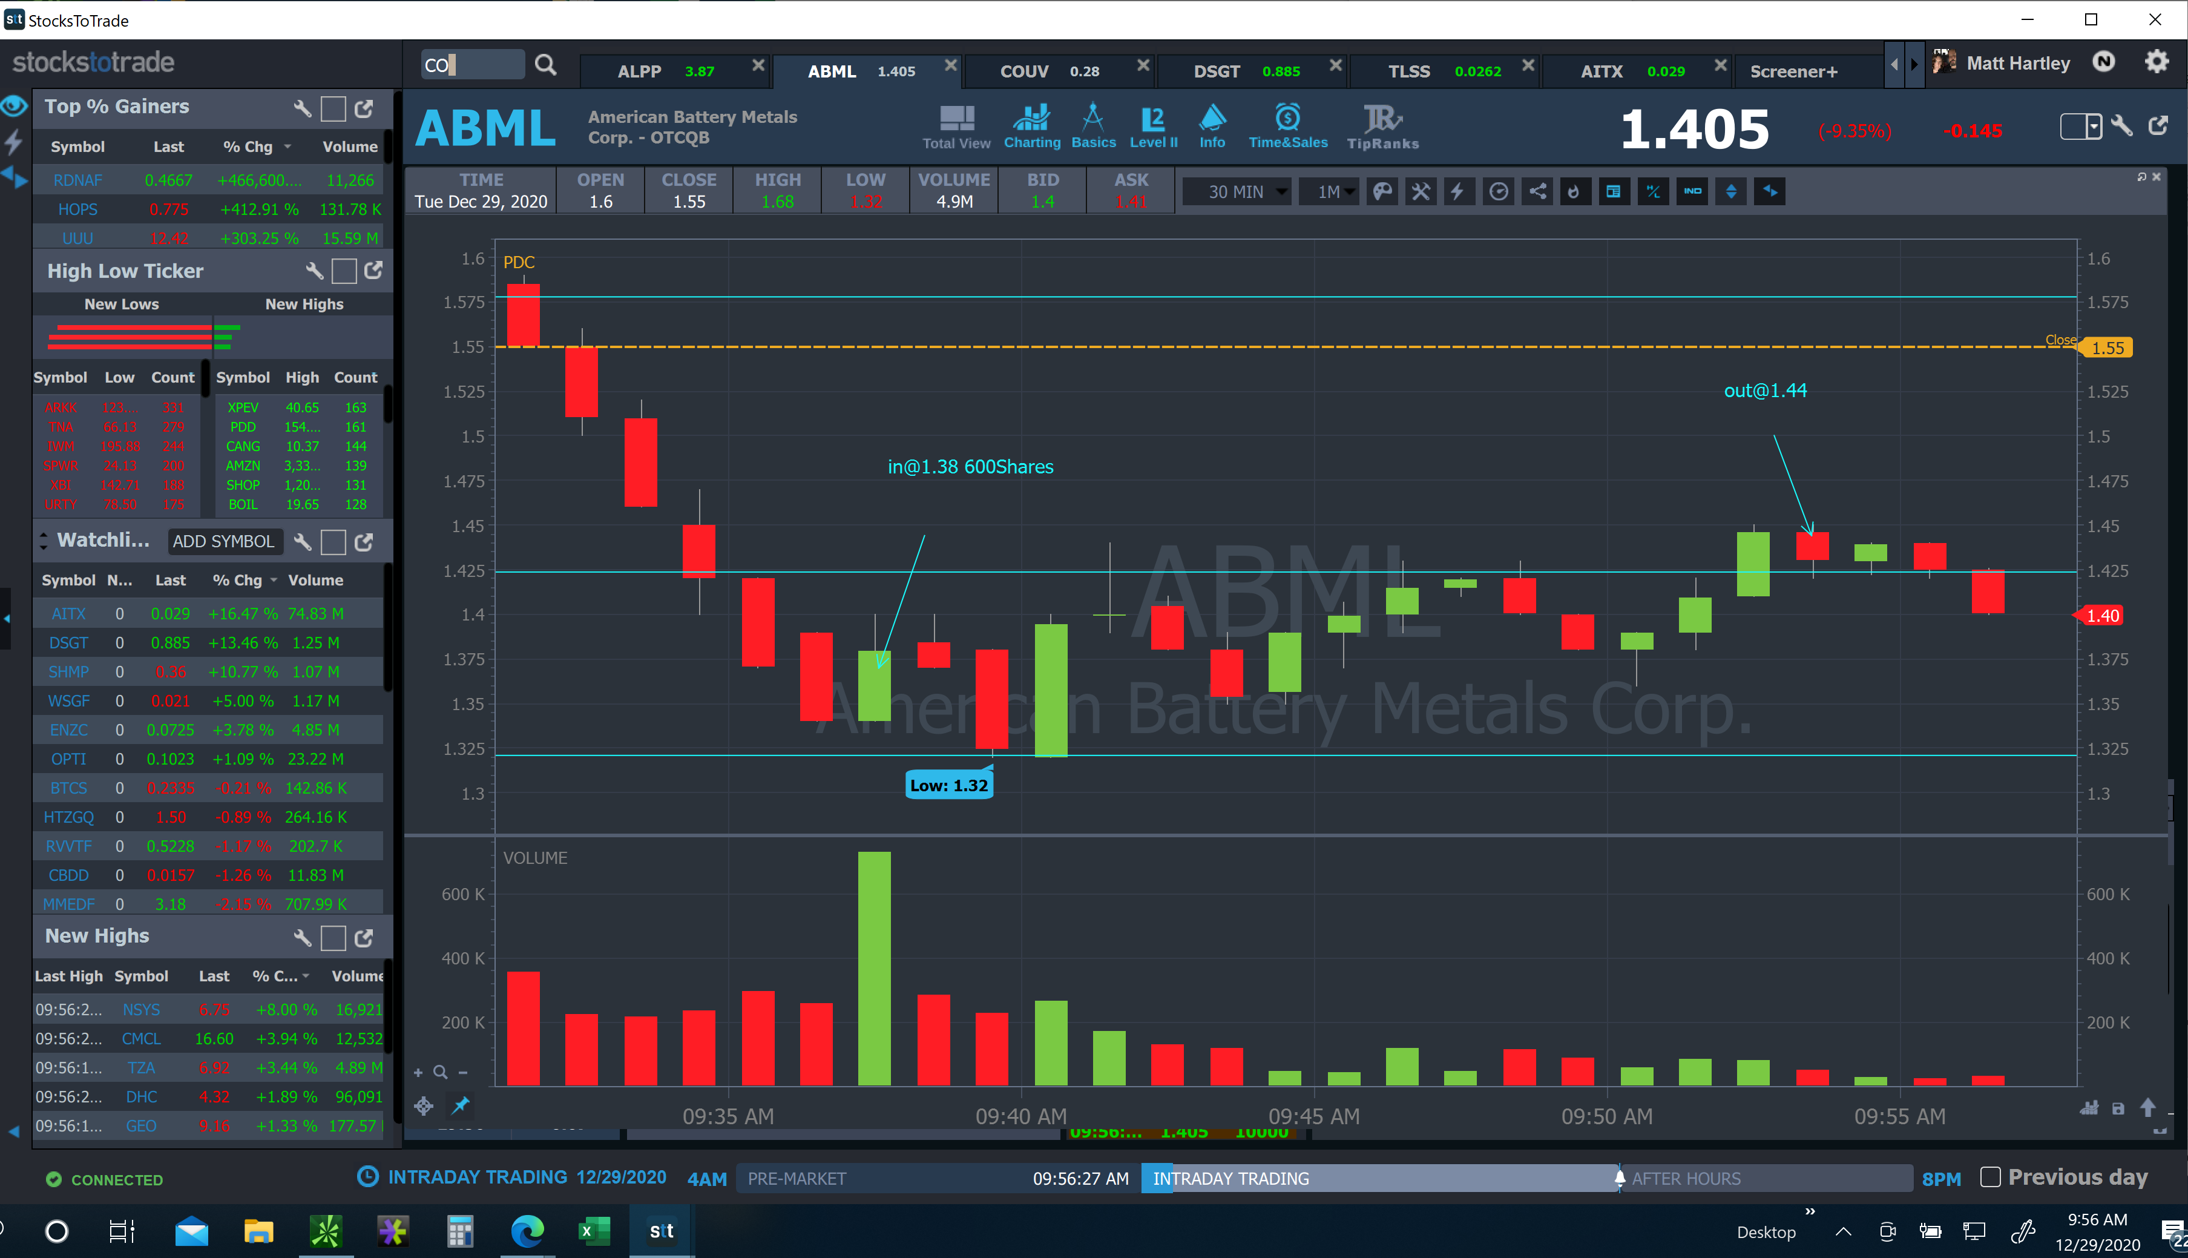Open the settings gear icon
Image resolution: width=2188 pixels, height=1258 pixels.
(x=2156, y=62)
